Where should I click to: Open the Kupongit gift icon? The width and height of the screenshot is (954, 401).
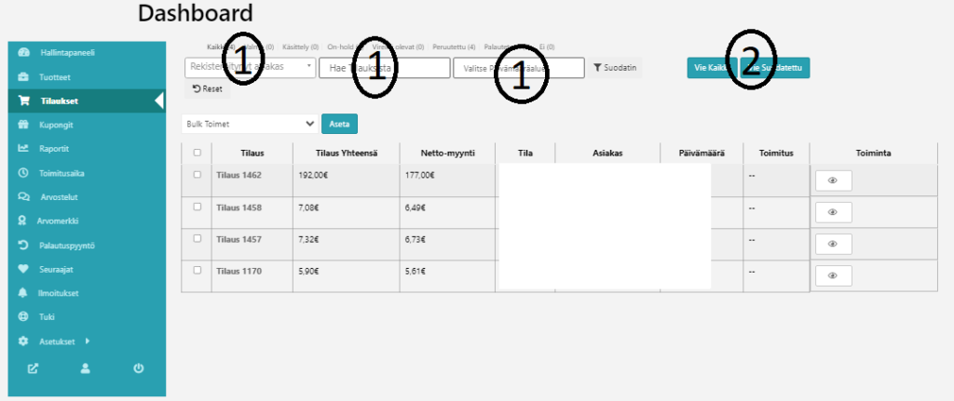coord(23,125)
